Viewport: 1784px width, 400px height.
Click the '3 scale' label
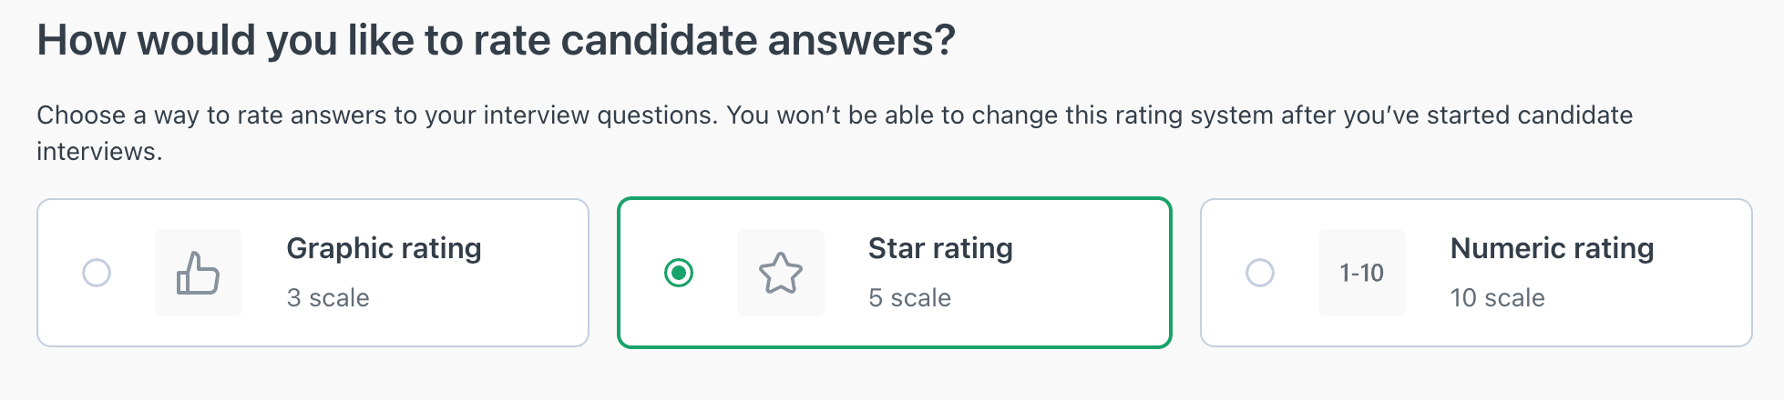coord(328,298)
